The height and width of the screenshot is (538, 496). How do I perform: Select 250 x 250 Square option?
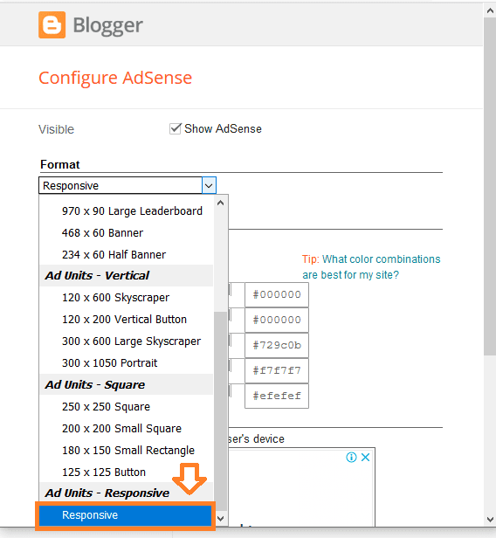click(x=127, y=407)
